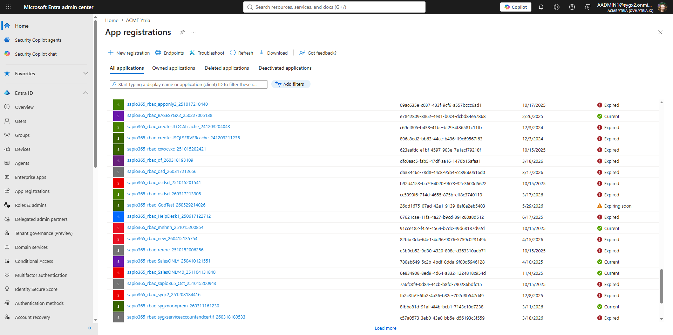Switch to the Deleted applications tab
This screenshot has width=673, height=335.
[x=227, y=68]
